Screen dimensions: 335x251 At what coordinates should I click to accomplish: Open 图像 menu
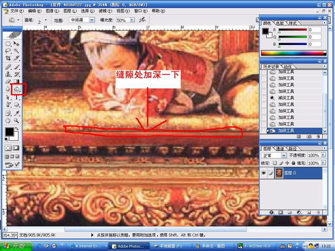point(53,11)
